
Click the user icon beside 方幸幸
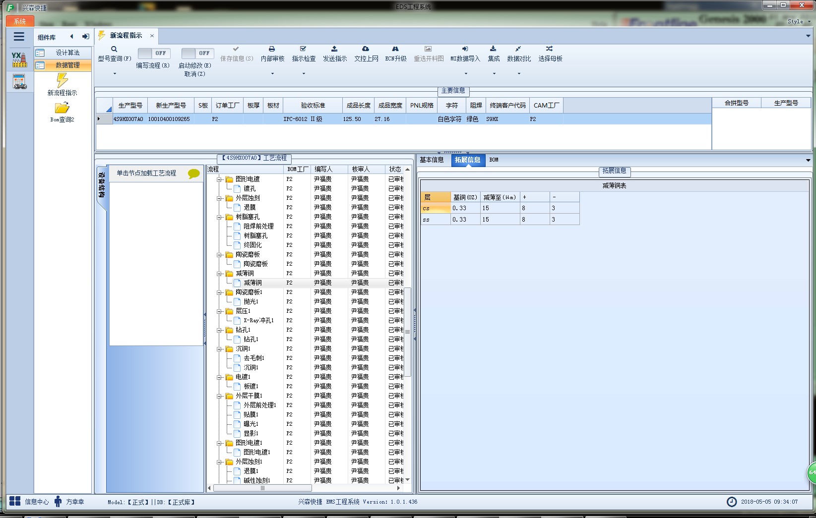[x=58, y=502]
